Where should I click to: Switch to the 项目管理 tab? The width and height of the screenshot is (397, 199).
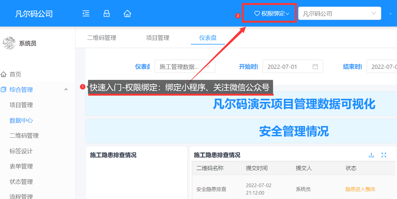coord(157,38)
